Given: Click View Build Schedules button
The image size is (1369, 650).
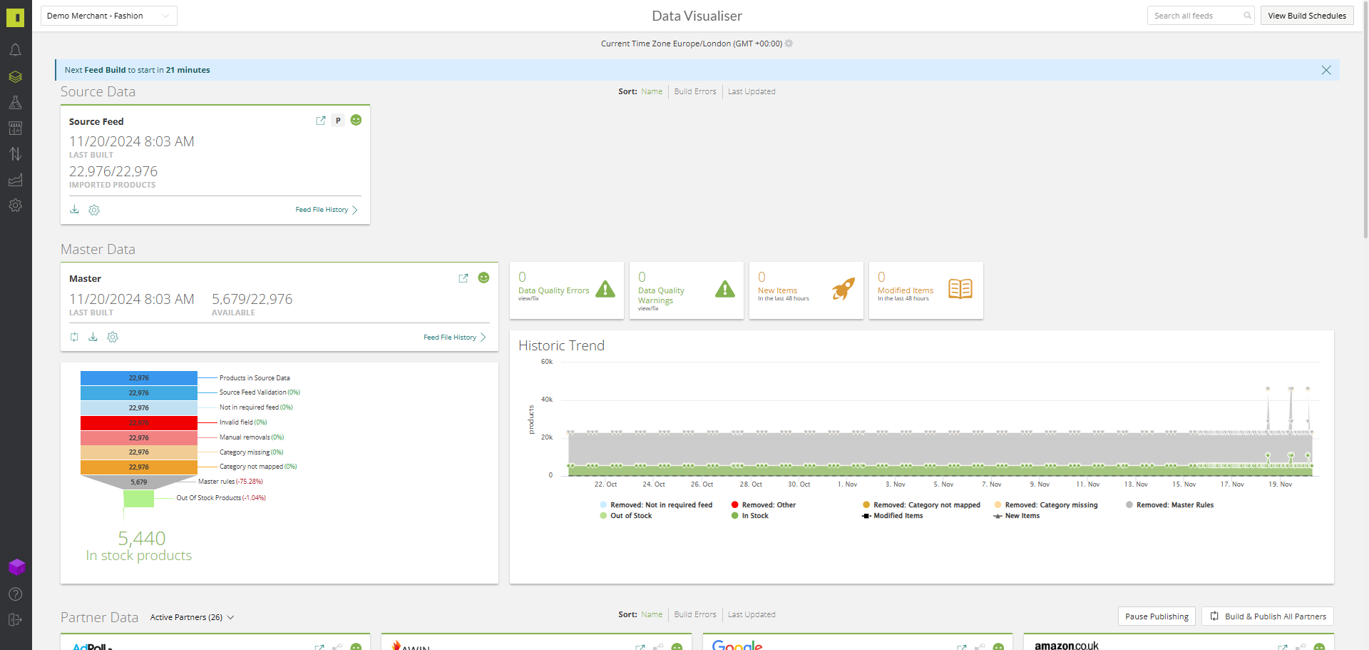Looking at the screenshot, I should 1306,16.
